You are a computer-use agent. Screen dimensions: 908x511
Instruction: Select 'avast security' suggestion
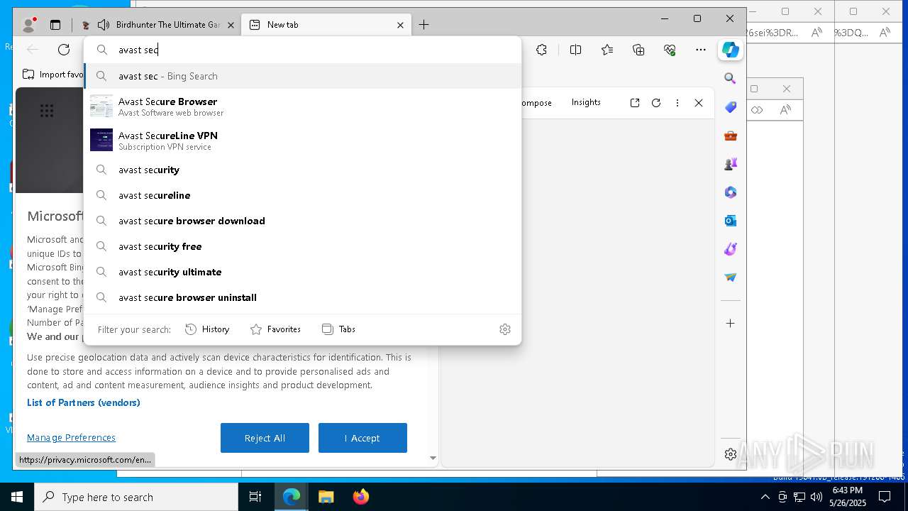pos(303,170)
